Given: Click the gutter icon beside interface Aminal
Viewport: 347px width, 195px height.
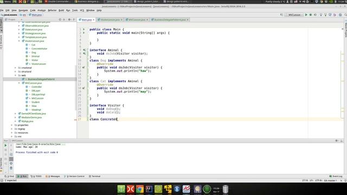Looking at the screenshot, I should (84, 50).
